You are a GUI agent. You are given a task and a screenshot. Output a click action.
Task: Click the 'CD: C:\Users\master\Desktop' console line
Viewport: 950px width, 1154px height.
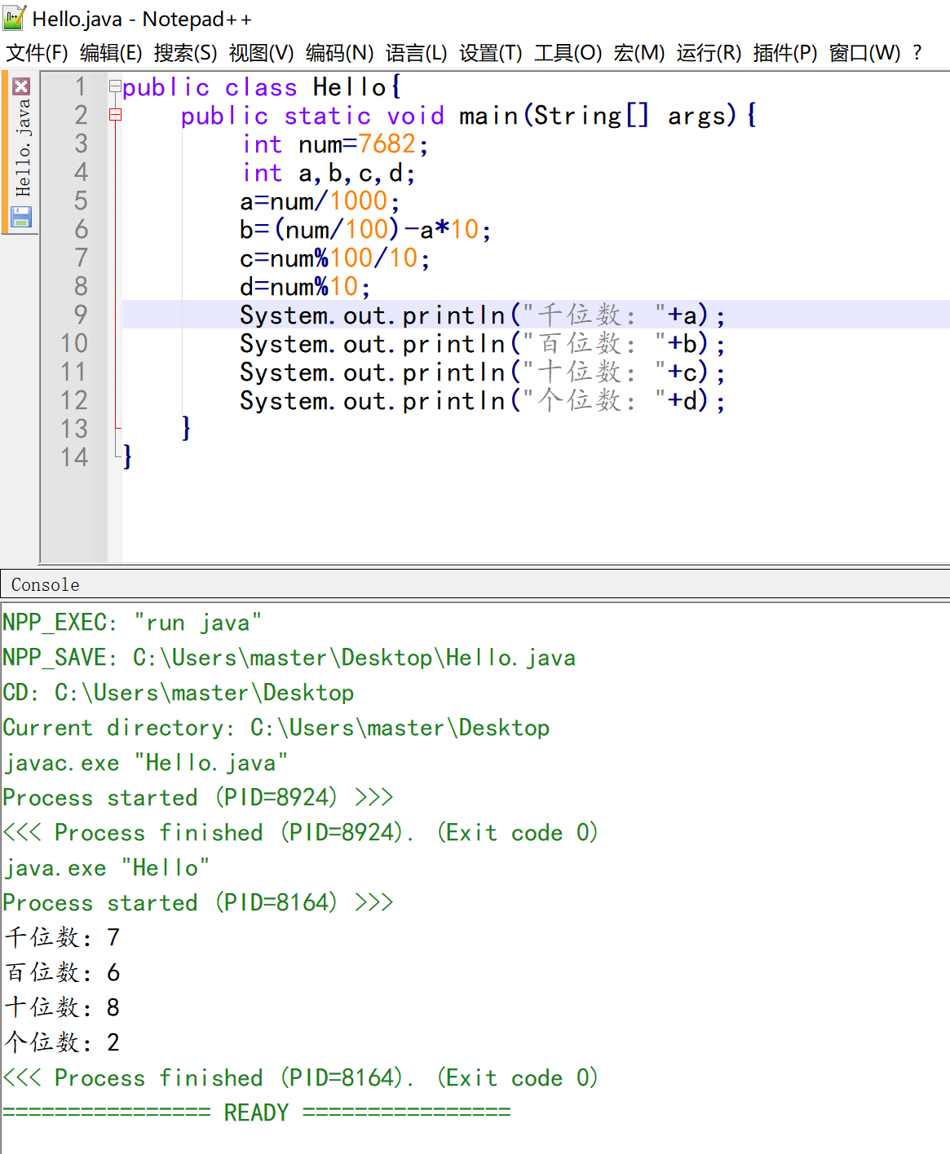tap(178, 693)
